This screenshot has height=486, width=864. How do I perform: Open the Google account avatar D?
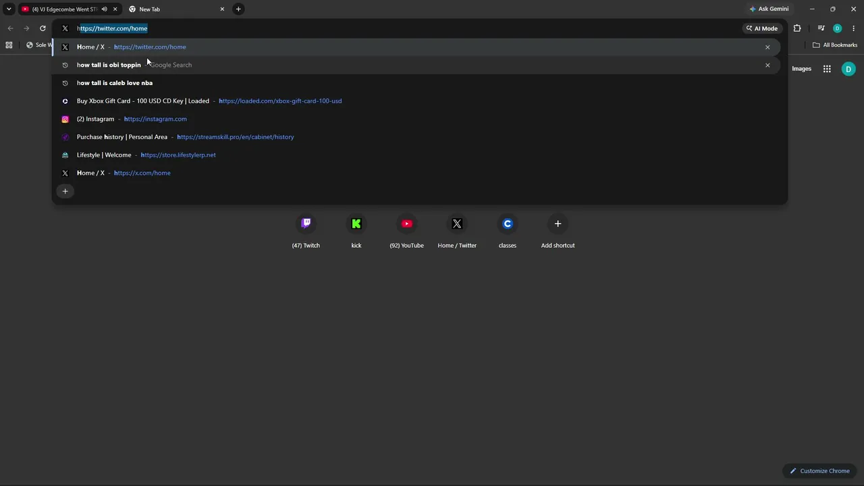(x=848, y=69)
